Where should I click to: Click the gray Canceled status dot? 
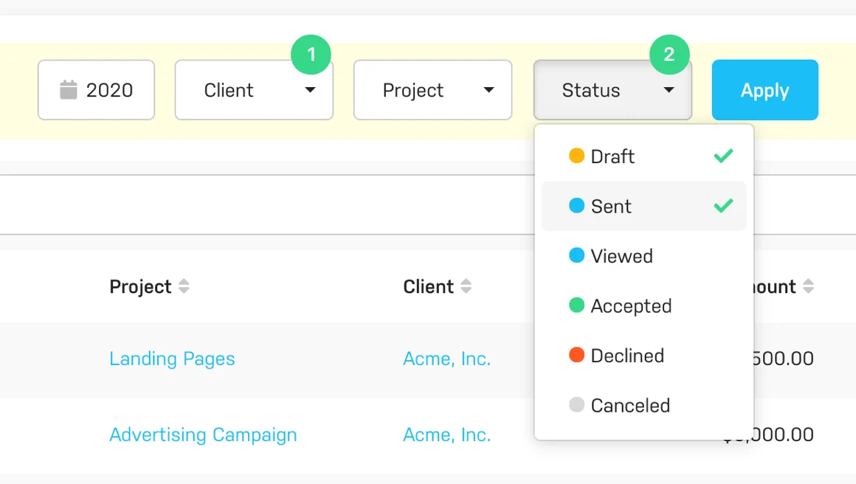(x=577, y=405)
